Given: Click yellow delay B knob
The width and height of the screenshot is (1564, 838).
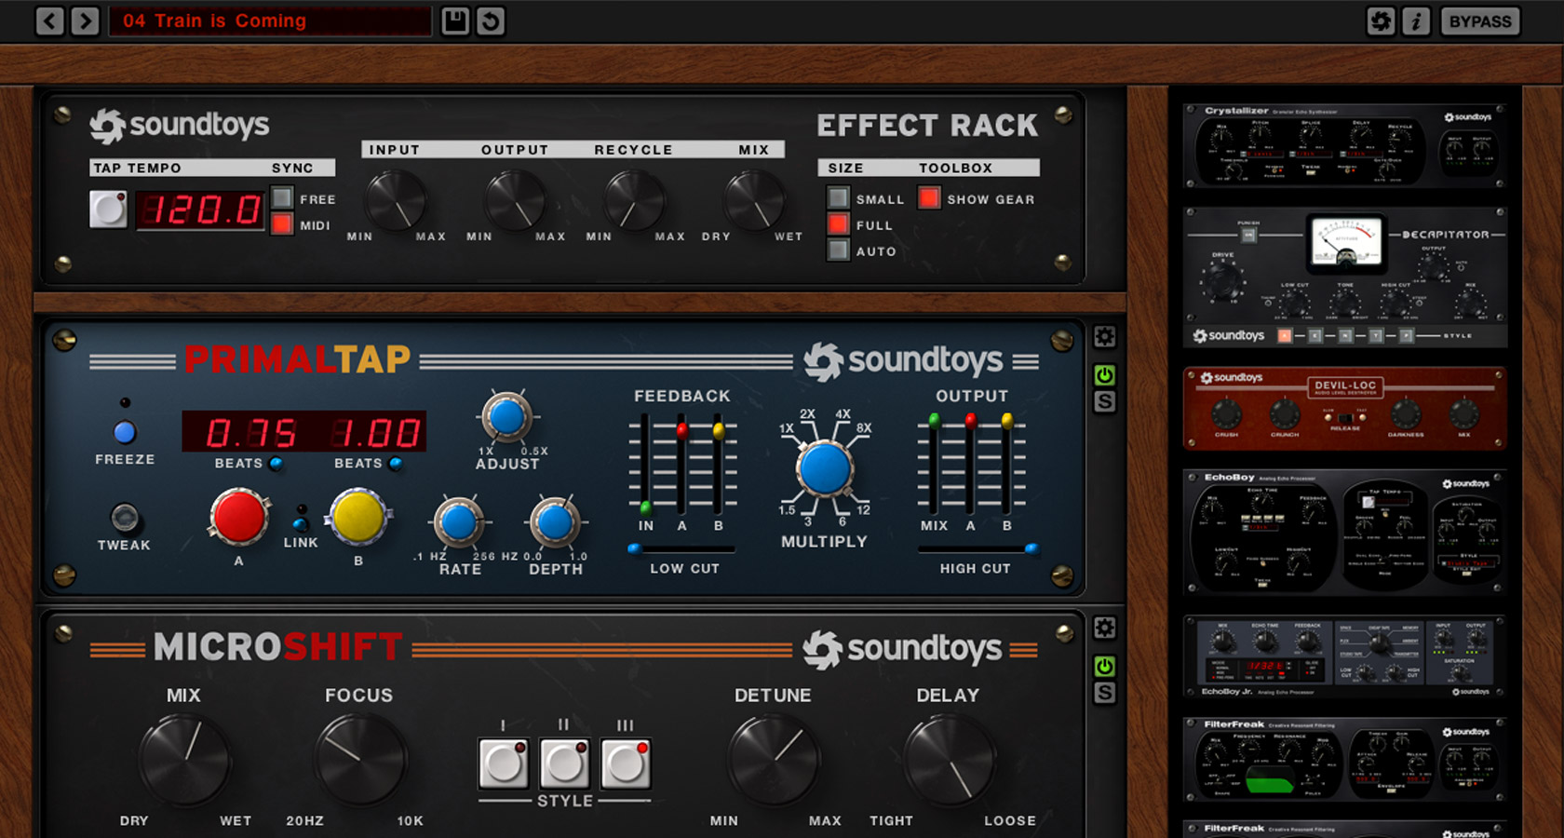Looking at the screenshot, I should (358, 517).
